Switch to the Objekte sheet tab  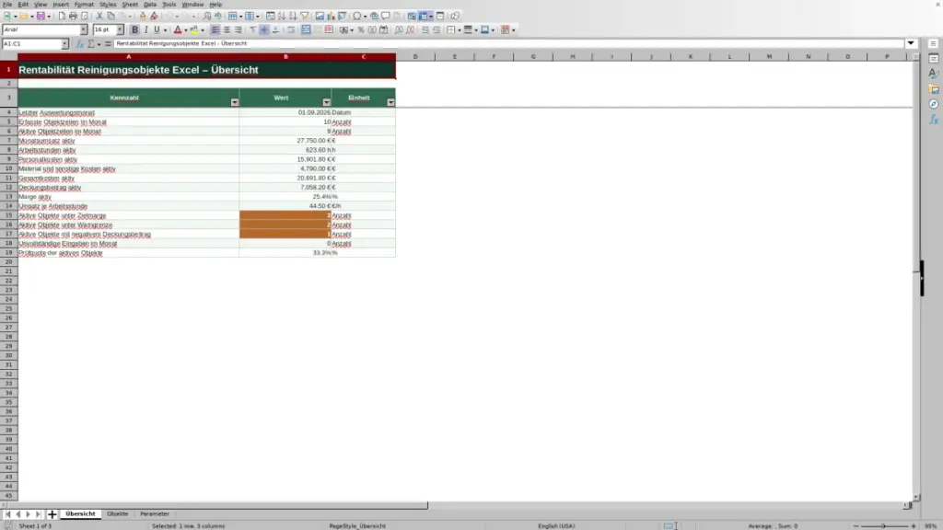coord(117,514)
